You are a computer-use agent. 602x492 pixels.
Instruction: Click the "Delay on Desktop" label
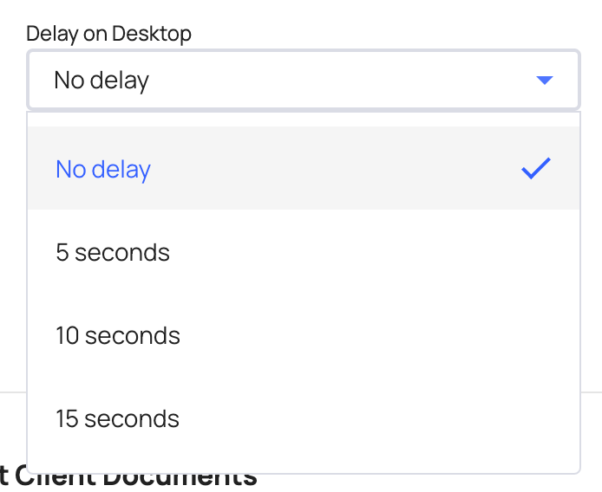pyautogui.click(x=108, y=34)
